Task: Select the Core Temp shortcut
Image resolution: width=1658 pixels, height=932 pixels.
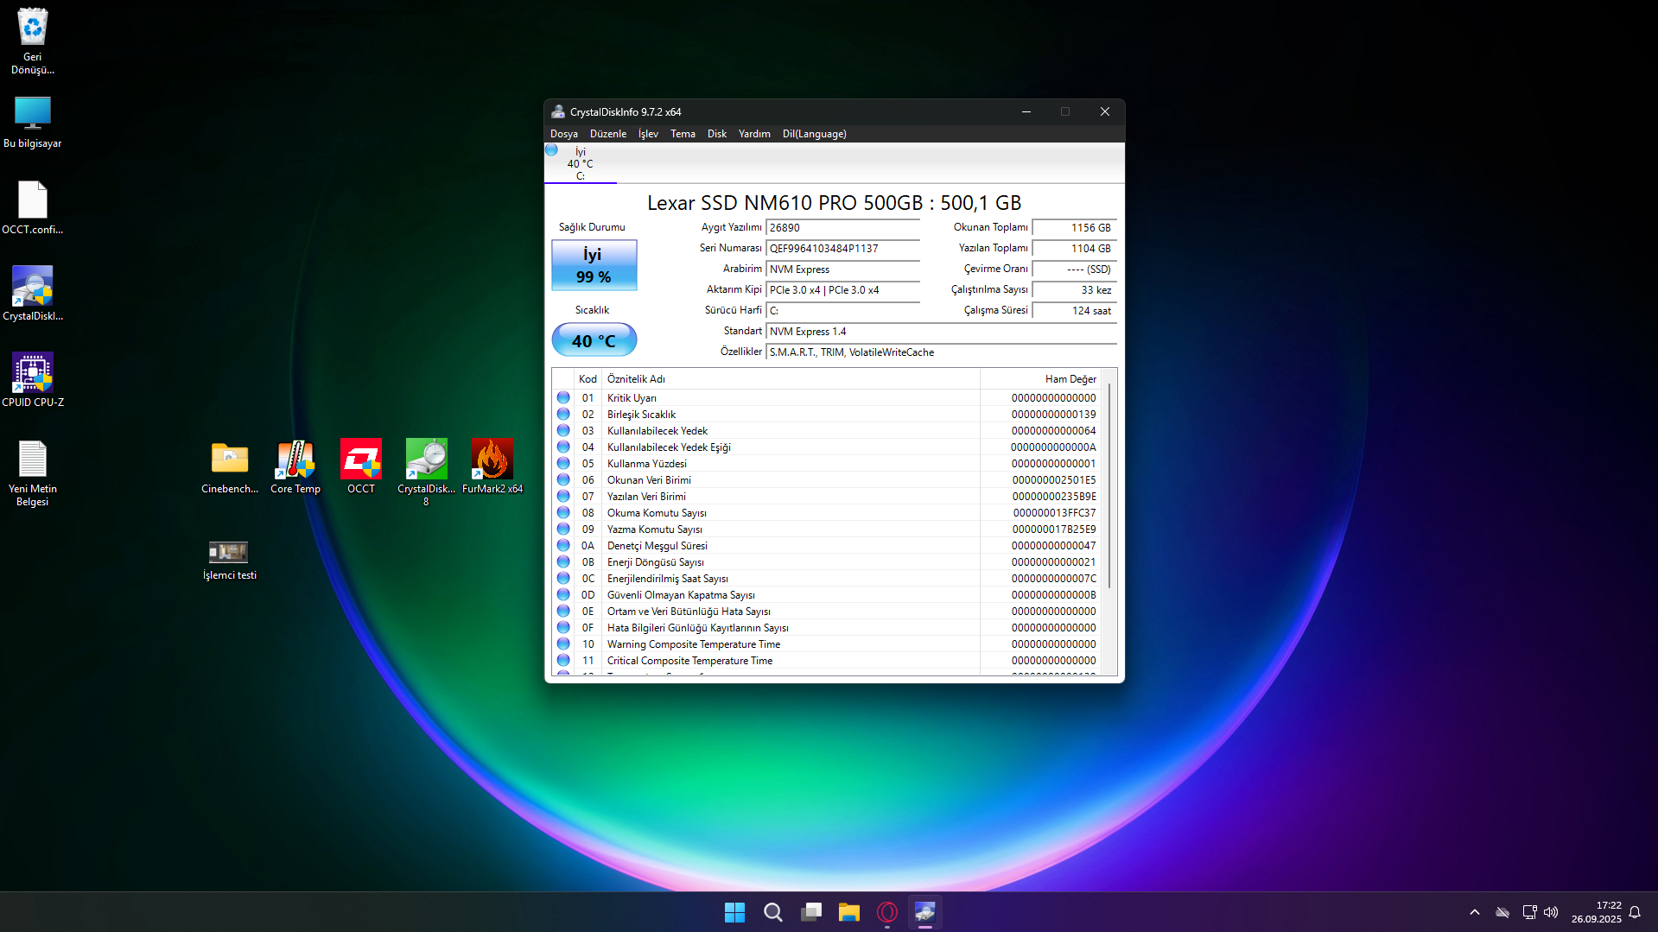Action: 295,466
